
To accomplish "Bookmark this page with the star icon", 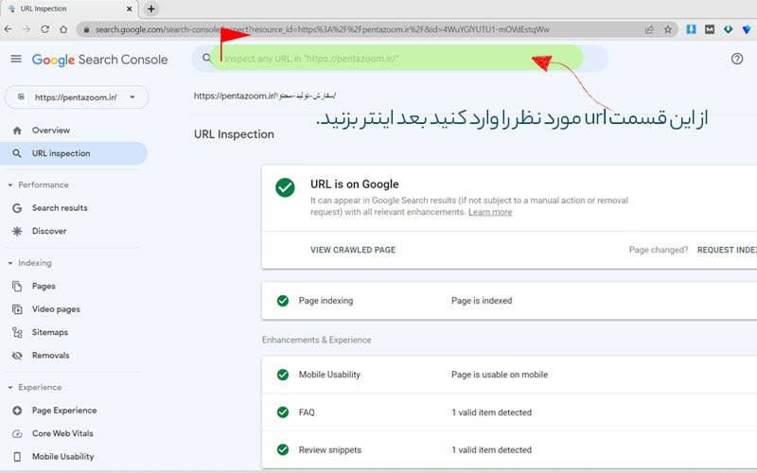I will pyautogui.click(x=668, y=29).
